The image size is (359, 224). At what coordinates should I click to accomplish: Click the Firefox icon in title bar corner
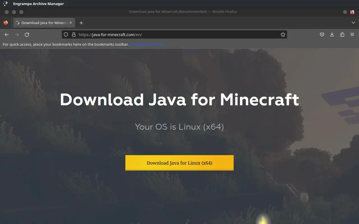point(352,12)
